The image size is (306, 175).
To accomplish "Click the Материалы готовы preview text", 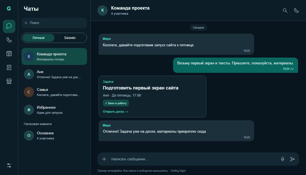I will pos(50,60).
